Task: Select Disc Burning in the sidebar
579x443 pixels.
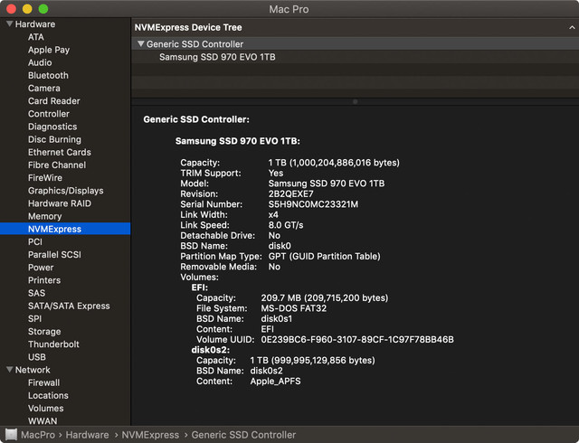Action: click(x=54, y=139)
